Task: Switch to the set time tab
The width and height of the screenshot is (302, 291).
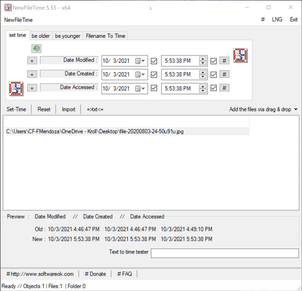Action: (18, 35)
